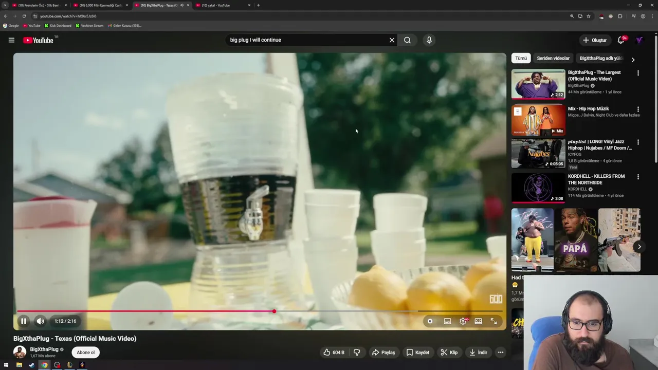Screen dimensions: 658x370
Task: Show more filter chips with the arrow
Action: [x=633, y=60]
